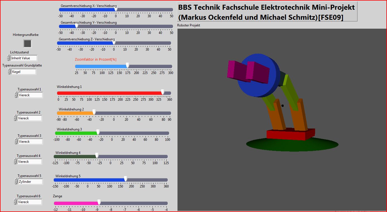
Task: Click the "Zange" slider label
Action: (x=57, y=196)
